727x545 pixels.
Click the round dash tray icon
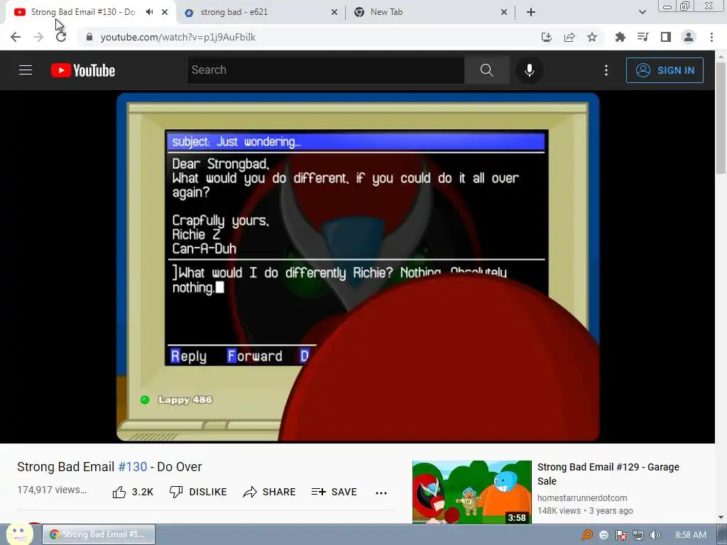[603, 535]
